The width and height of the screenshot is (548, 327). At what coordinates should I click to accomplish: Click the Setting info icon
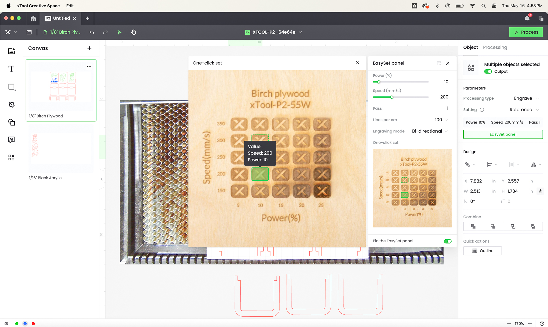(x=482, y=110)
